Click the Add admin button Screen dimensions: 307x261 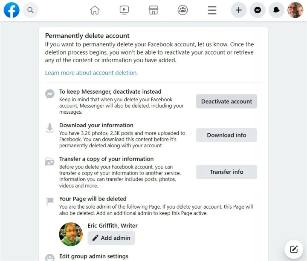coord(111,238)
